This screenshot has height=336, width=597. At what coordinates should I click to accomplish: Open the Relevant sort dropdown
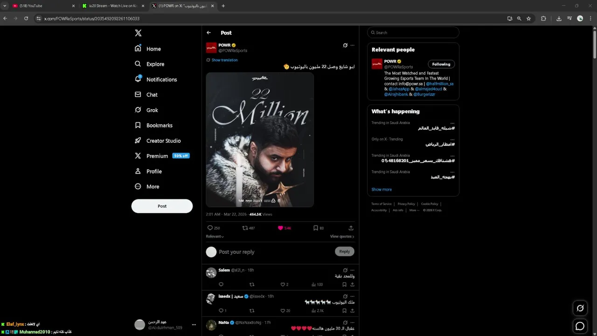click(x=215, y=237)
